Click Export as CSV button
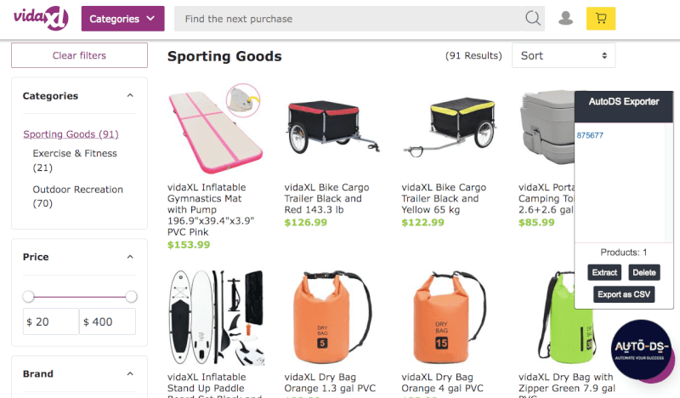The width and height of the screenshot is (680, 398). coord(624,294)
